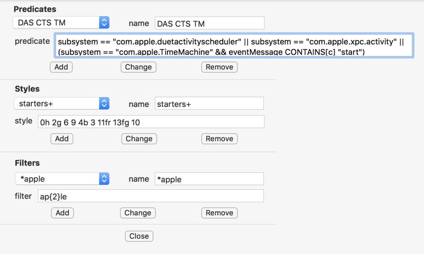Viewport: 424px width, 254px height.
Task: Click the style name field
Action: (209, 104)
